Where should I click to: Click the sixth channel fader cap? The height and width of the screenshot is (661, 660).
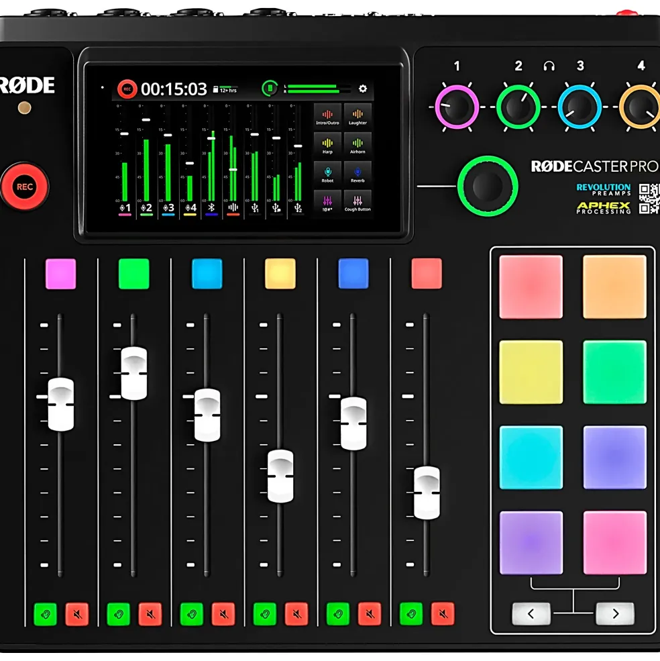click(427, 493)
